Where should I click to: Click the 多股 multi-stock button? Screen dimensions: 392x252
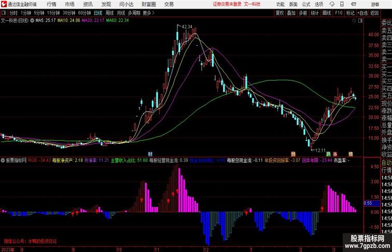click(303, 13)
